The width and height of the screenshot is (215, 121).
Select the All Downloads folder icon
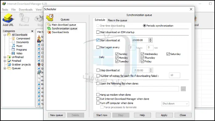pyautogui.click(x=9, y=35)
